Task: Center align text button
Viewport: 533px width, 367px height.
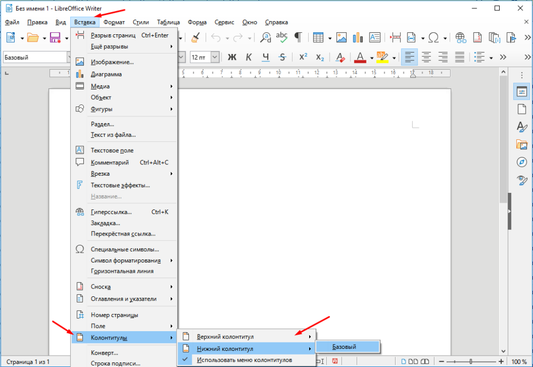Action: pos(426,57)
